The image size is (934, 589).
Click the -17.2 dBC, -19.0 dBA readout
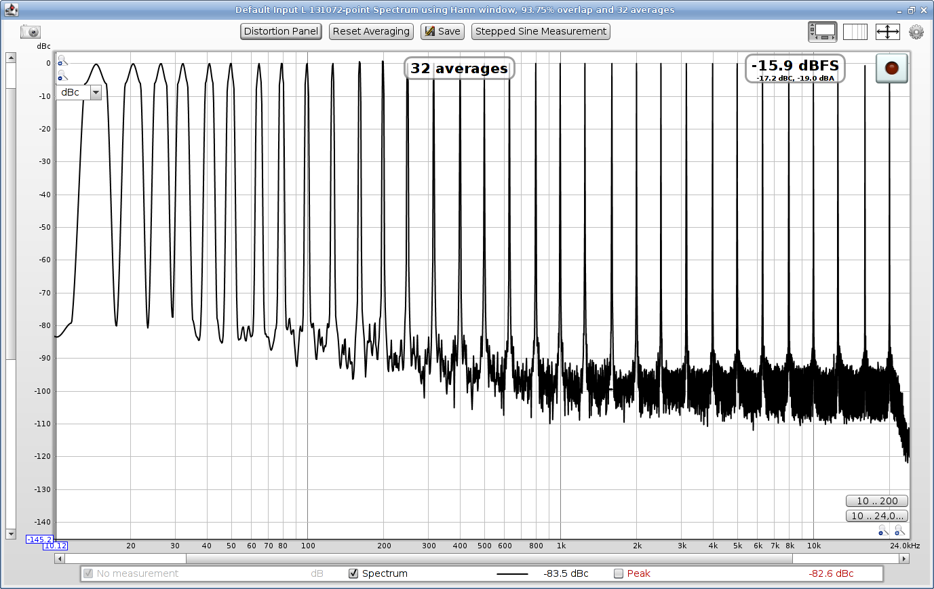click(795, 78)
